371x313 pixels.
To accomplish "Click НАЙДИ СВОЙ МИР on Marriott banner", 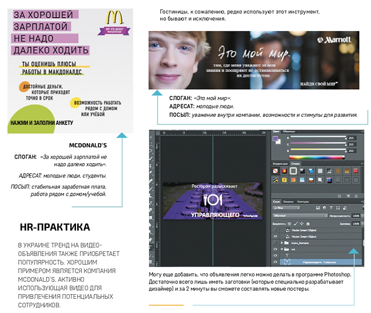I will coord(319,84).
